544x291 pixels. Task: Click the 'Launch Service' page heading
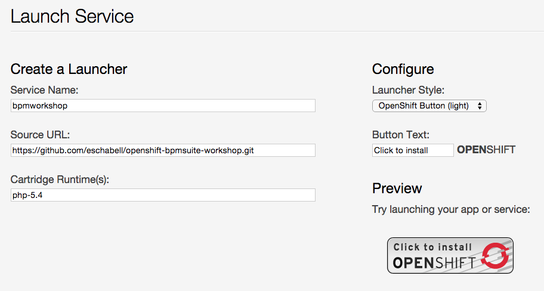tap(72, 16)
